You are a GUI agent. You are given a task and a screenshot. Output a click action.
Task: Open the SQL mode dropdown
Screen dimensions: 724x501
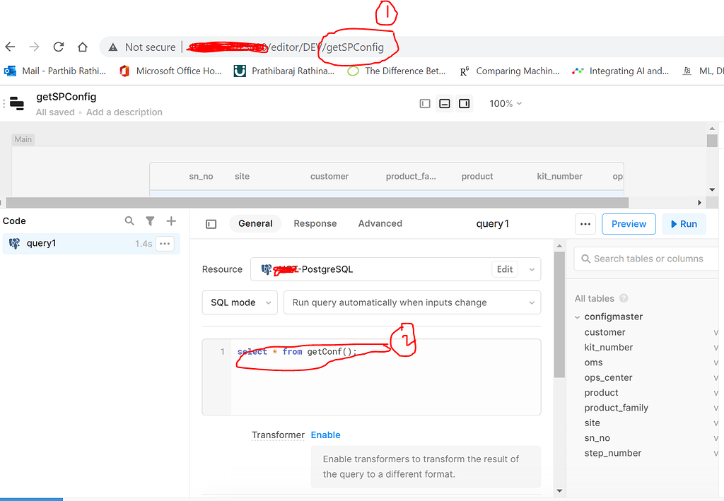(239, 302)
